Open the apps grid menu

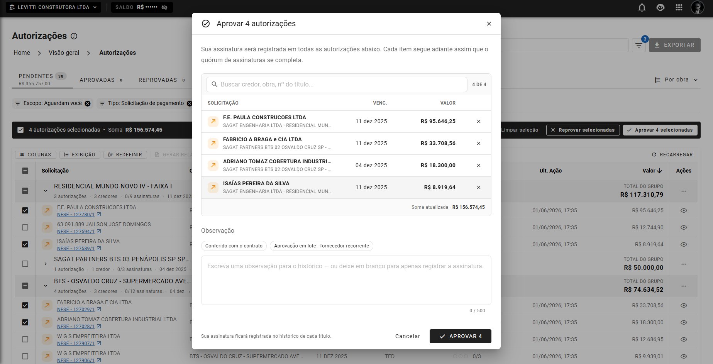[x=679, y=7]
